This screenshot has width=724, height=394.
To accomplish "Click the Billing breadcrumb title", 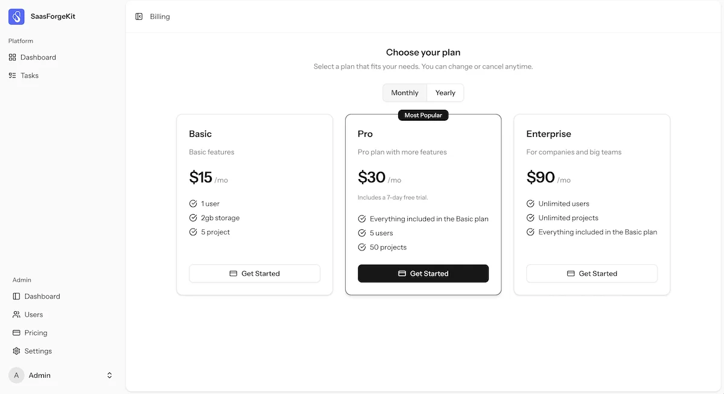I will [160, 17].
